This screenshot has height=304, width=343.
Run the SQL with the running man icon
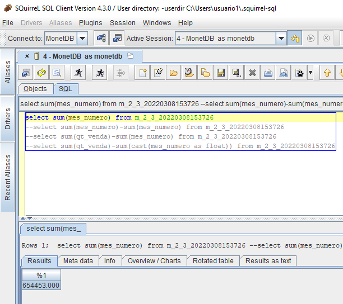[78, 73]
